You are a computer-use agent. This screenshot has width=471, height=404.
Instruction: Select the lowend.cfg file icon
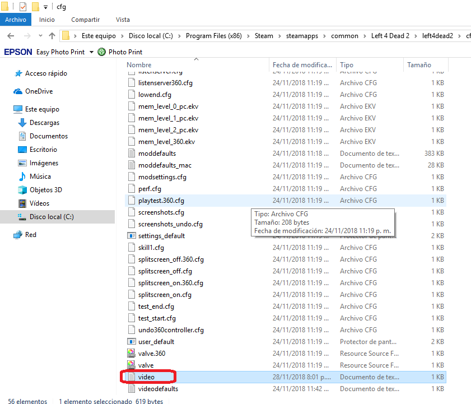[x=132, y=95]
